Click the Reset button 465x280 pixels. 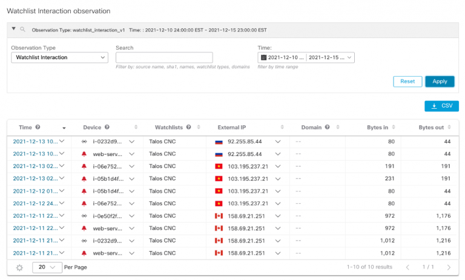407,81
